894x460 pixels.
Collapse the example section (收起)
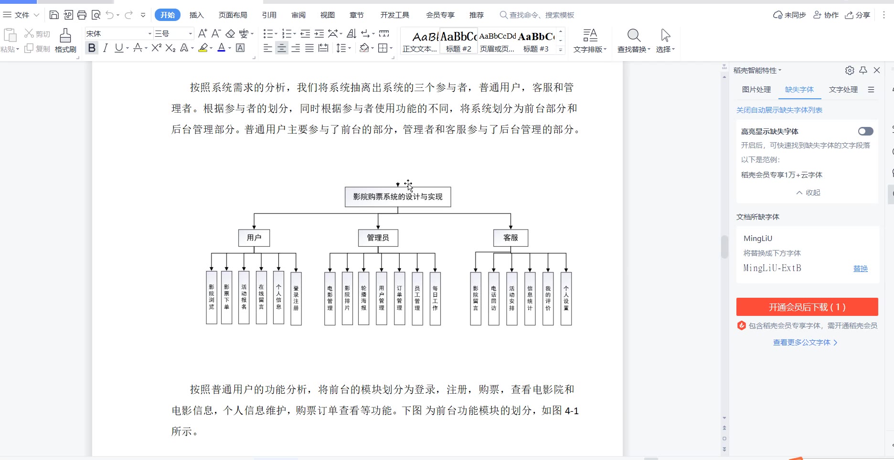pyautogui.click(x=808, y=193)
